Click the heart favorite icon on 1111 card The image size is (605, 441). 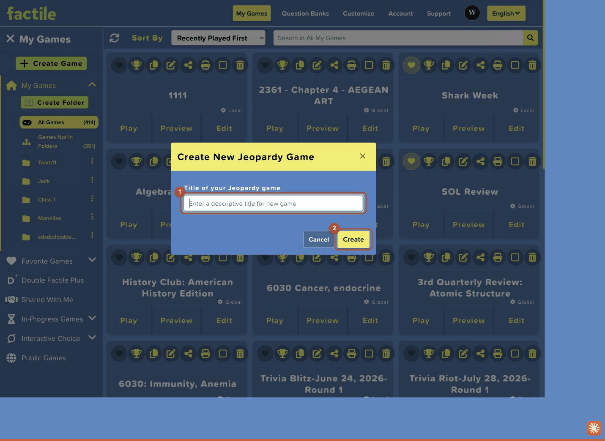pyautogui.click(x=119, y=65)
